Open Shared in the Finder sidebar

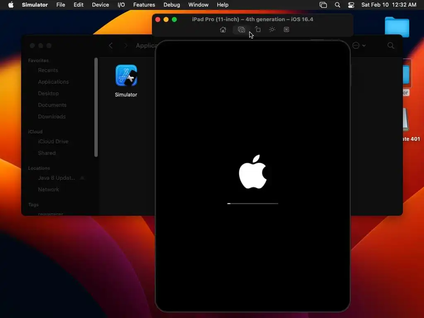[x=47, y=153]
